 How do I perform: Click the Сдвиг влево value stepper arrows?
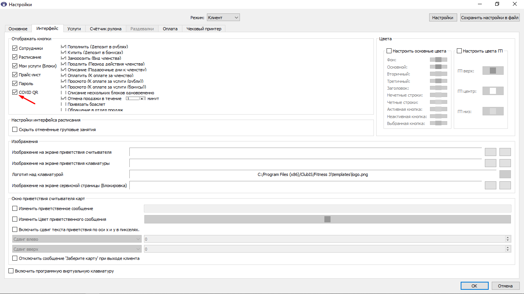click(x=508, y=239)
